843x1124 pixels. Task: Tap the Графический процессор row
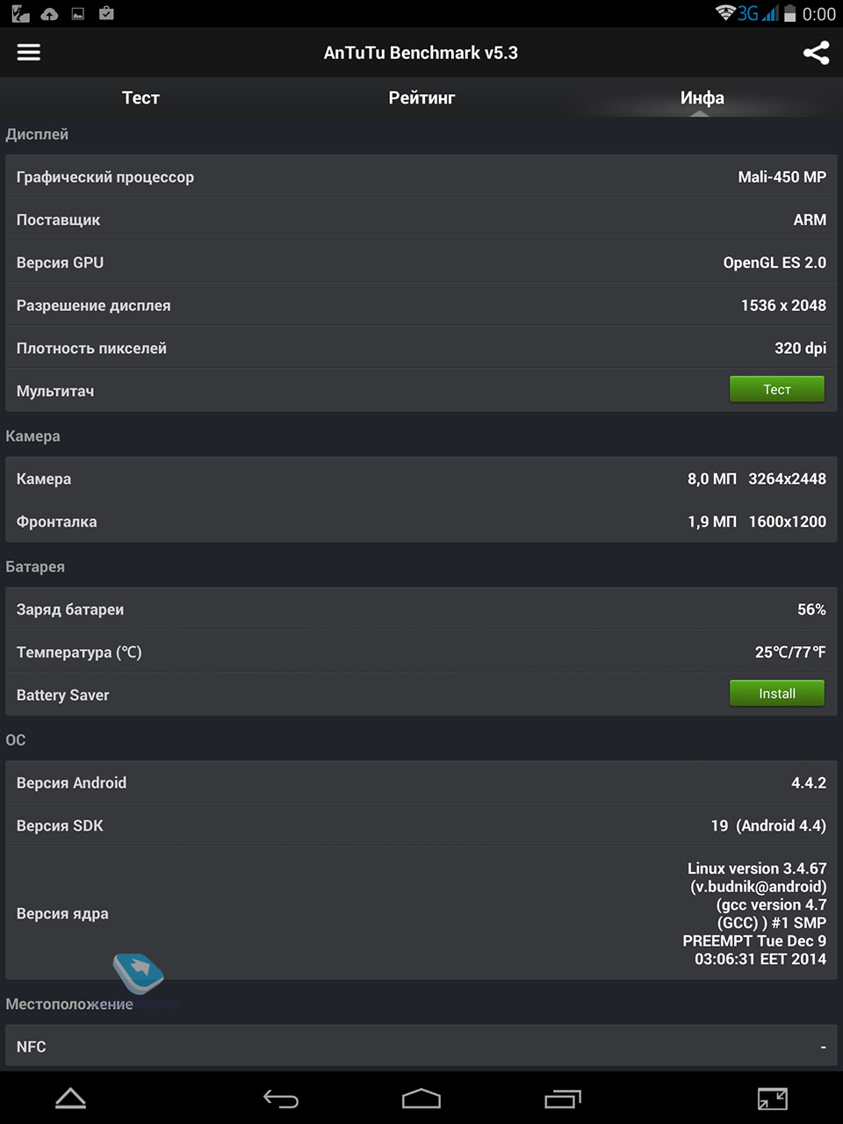click(421, 177)
